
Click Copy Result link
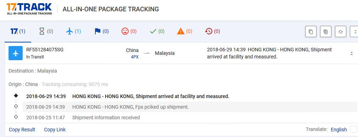22,130
